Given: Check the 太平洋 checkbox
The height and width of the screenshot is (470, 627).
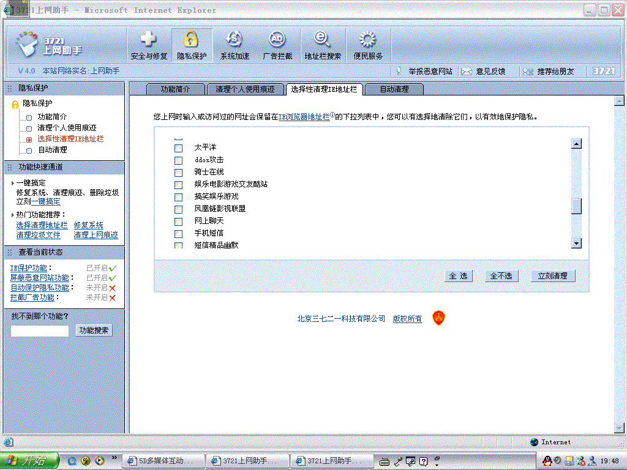Looking at the screenshot, I should (x=178, y=148).
